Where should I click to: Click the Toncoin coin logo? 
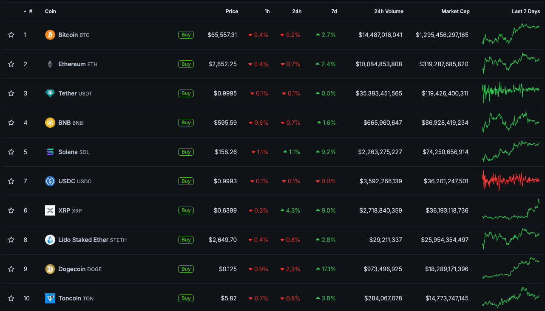(50, 298)
